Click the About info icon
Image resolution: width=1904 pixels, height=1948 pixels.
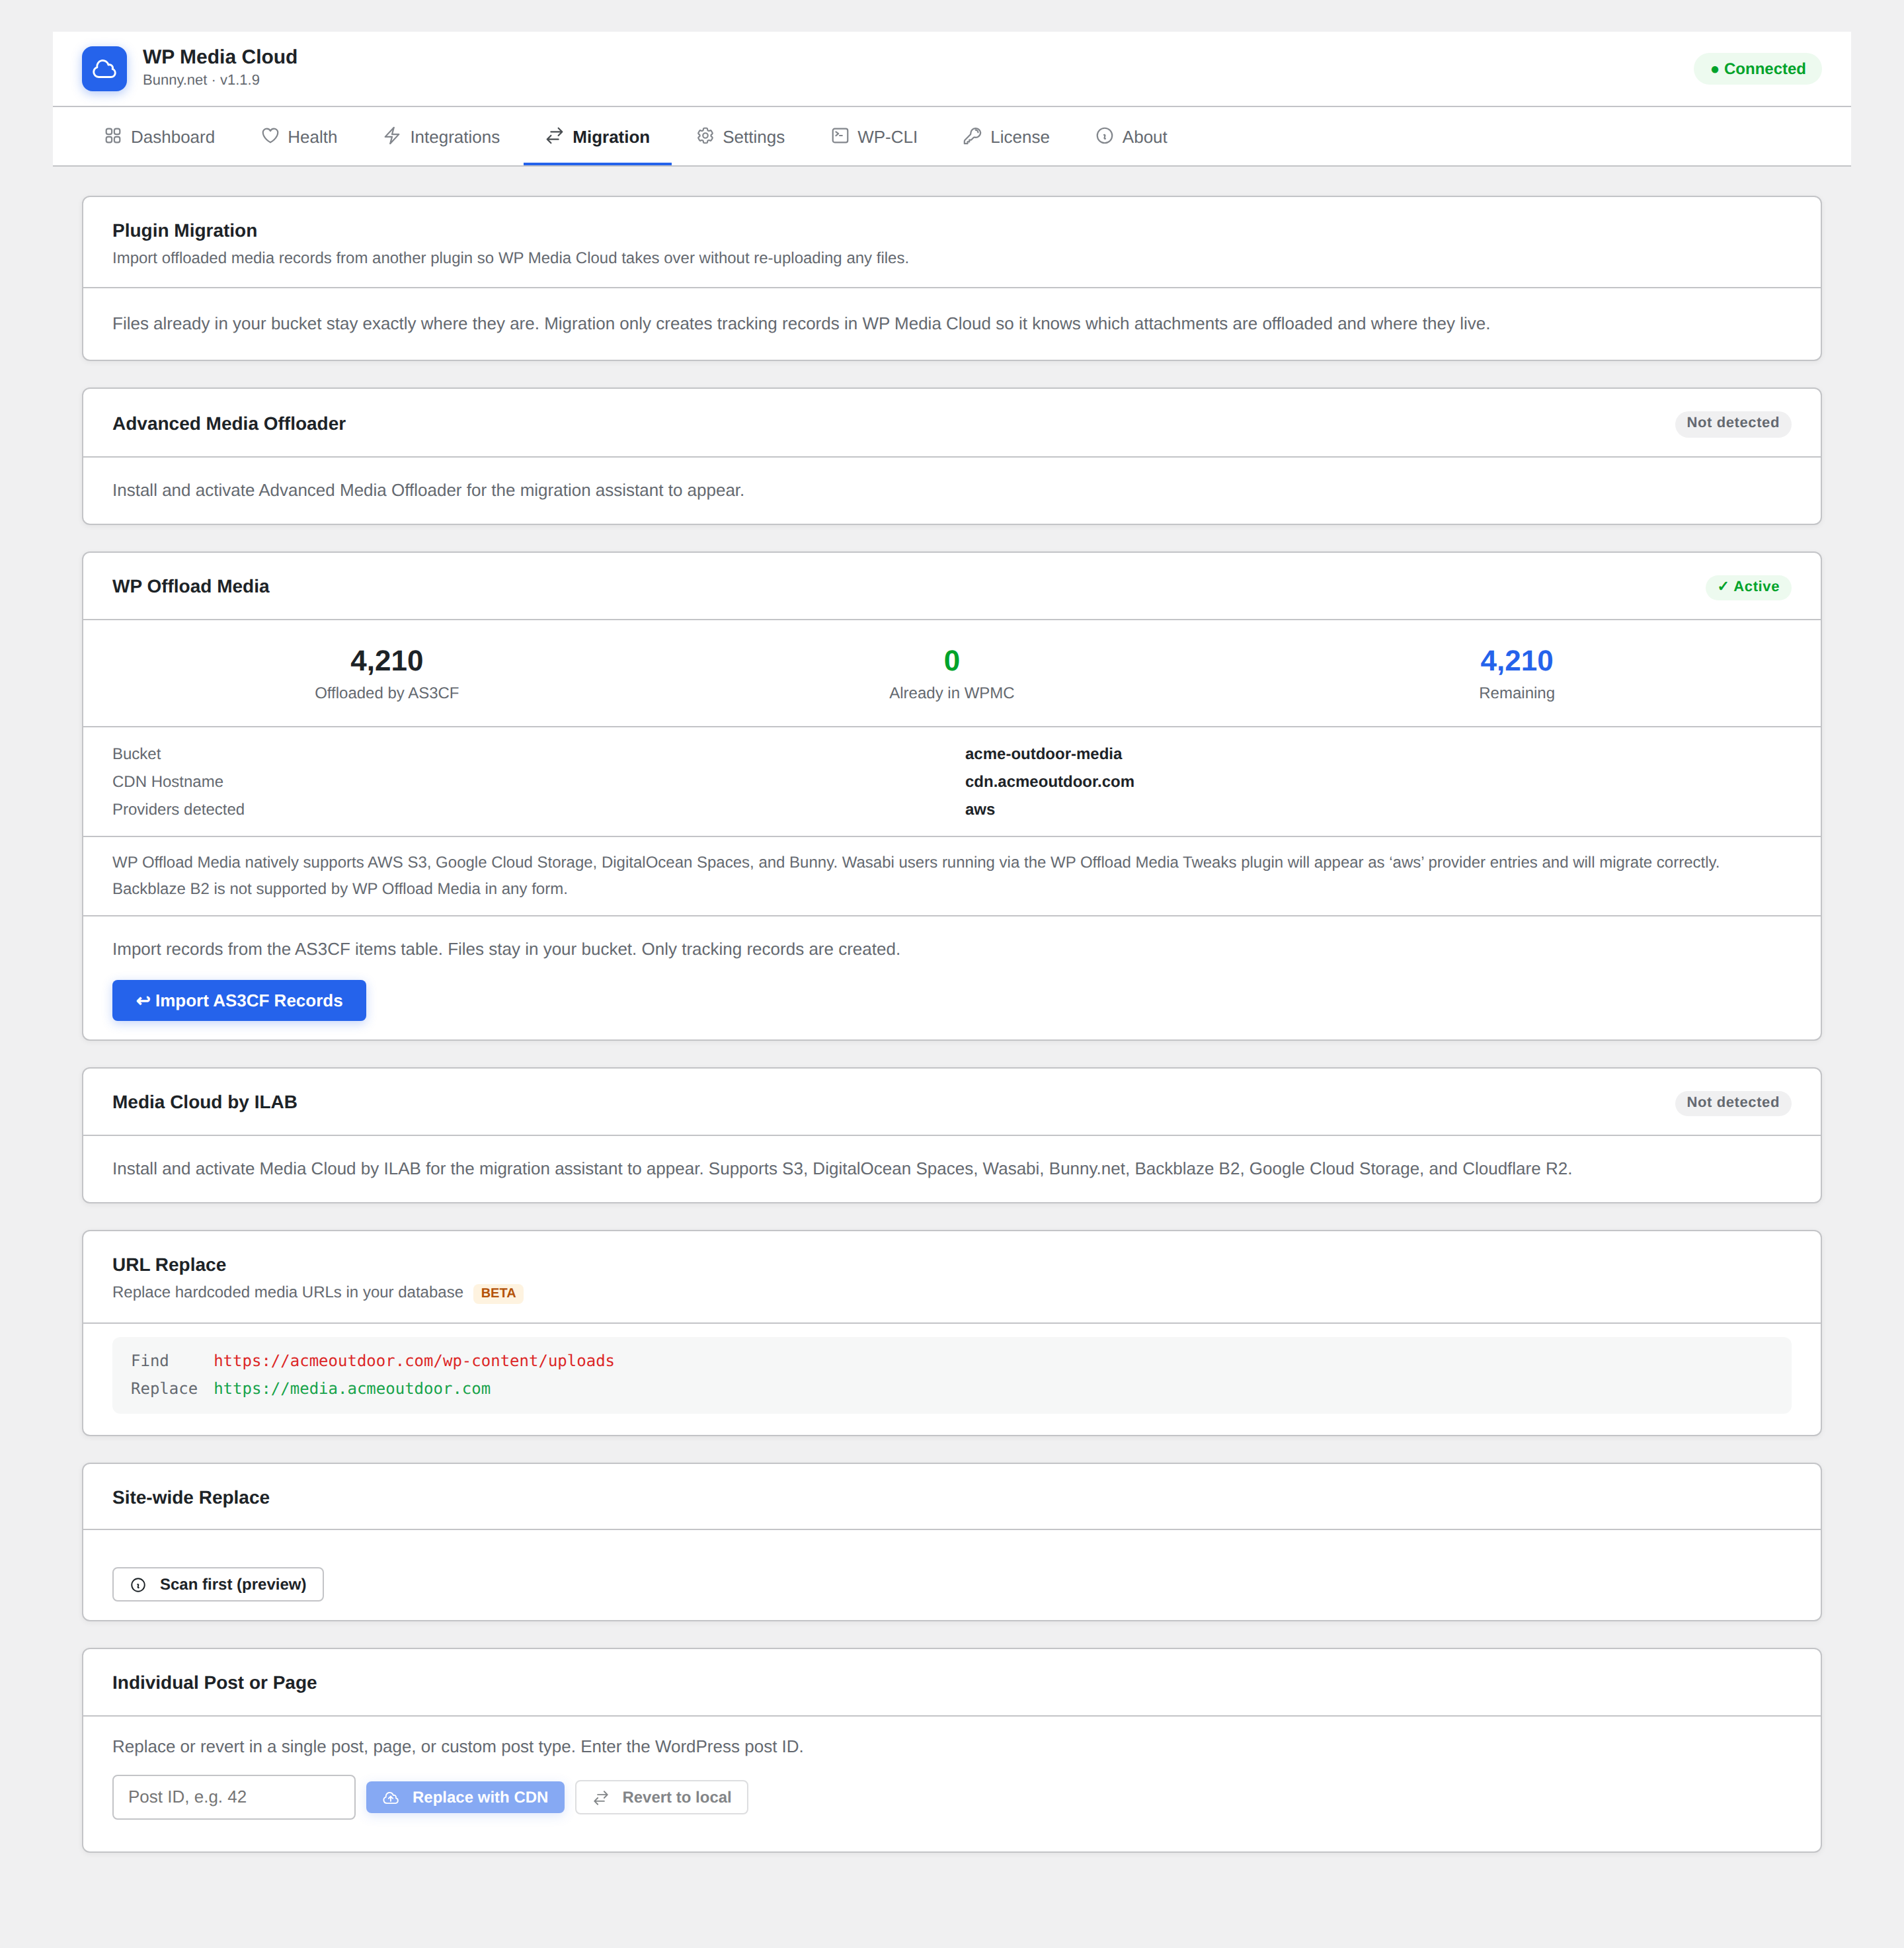[x=1104, y=136]
